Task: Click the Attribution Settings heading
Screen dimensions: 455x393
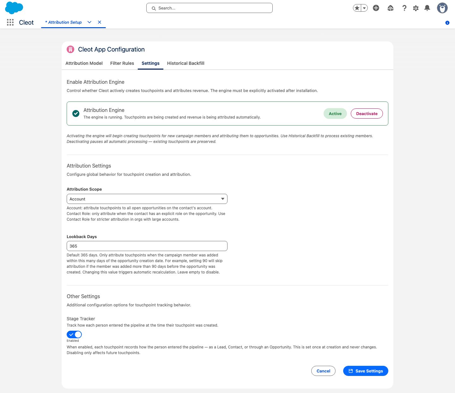Action: pyautogui.click(x=89, y=166)
